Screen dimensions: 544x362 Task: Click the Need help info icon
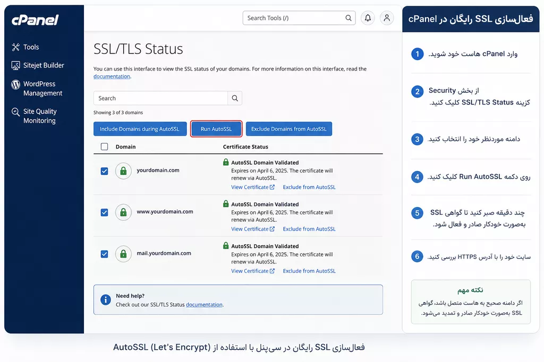[106, 299]
